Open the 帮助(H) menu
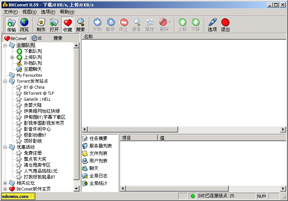288x201 pixels. [x=67, y=12]
